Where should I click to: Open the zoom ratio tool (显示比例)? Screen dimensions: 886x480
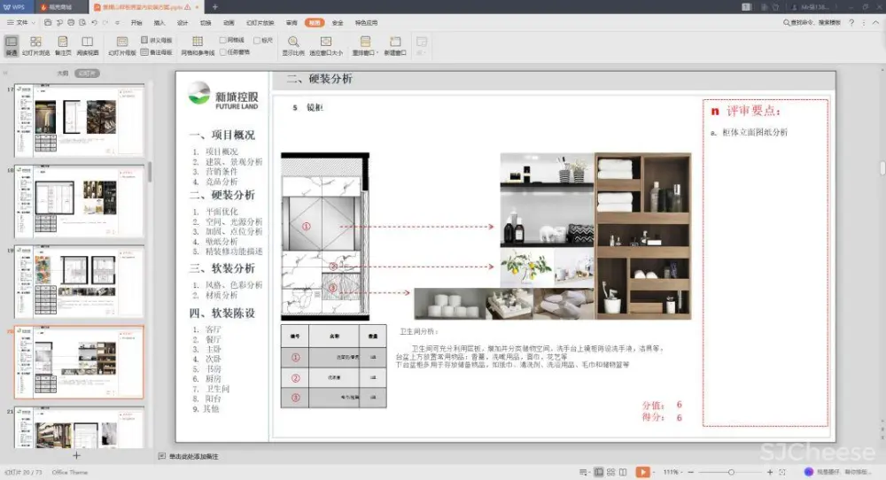click(x=293, y=45)
